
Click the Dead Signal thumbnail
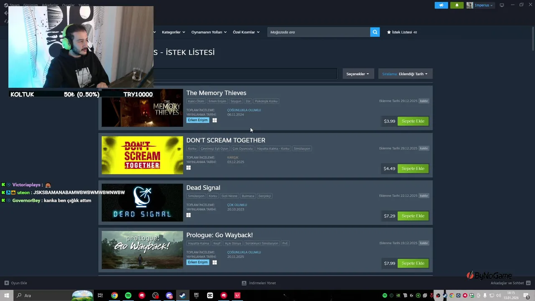click(142, 203)
